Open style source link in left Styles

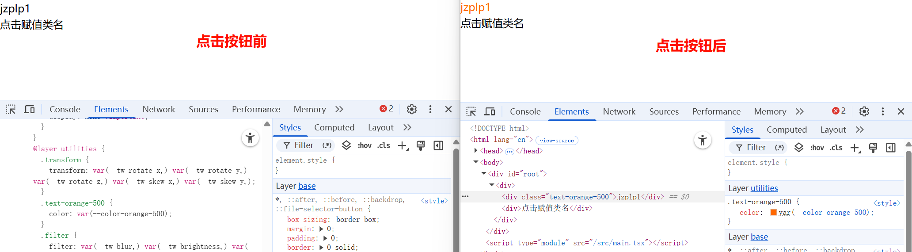click(x=434, y=201)
